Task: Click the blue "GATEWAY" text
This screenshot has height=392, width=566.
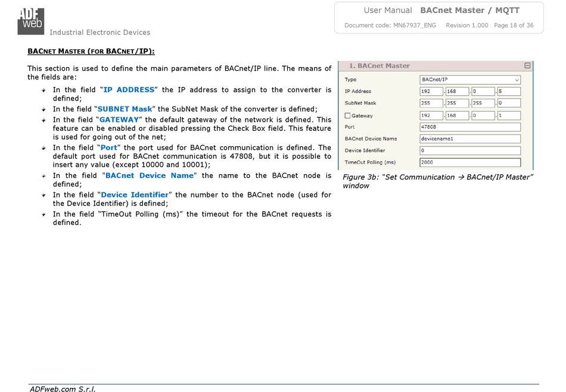Action: pyautogui.click(x=119, y=120)
